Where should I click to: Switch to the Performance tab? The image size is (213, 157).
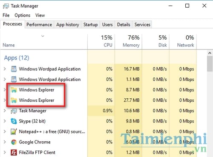[x=39, y=25]
